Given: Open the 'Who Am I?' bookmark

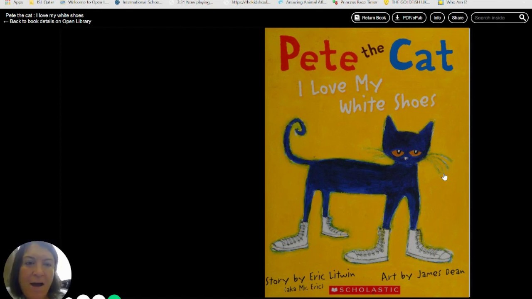Looking at the screenshot, I should coord(452,2).
